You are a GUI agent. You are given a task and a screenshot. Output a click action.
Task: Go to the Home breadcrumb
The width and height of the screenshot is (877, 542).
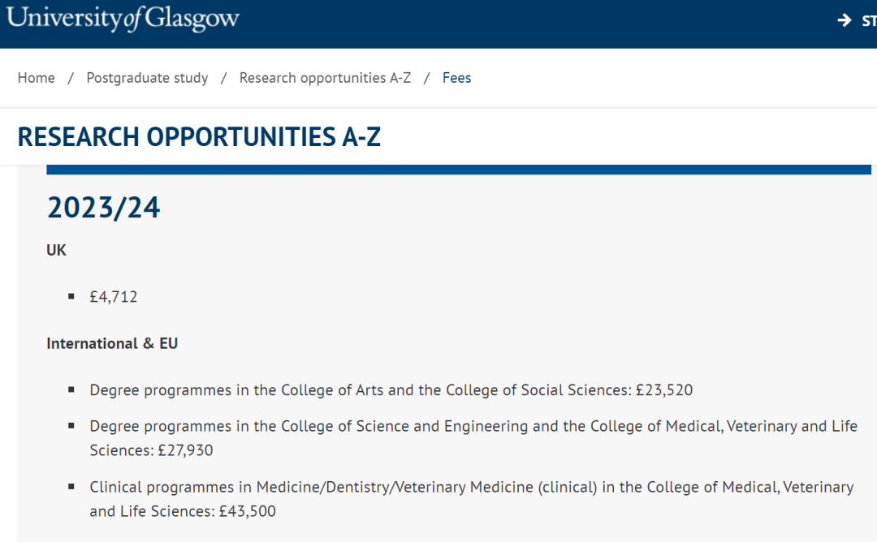[x=37, y=78]
